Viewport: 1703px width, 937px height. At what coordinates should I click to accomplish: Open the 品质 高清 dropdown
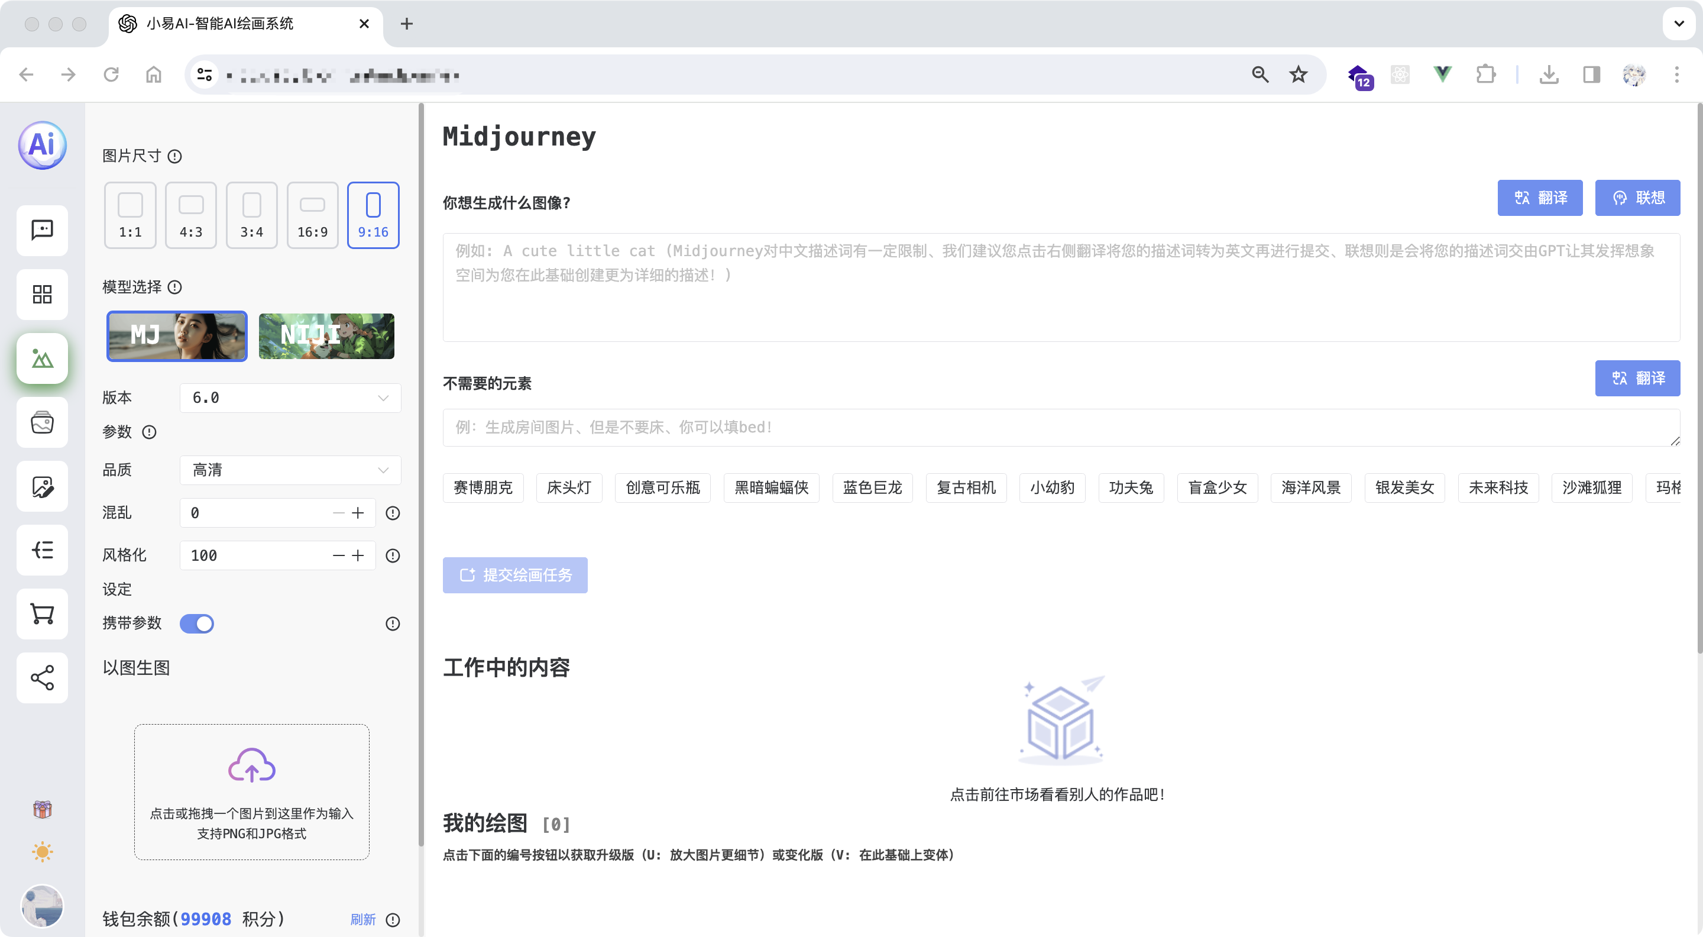pos(291,470)
